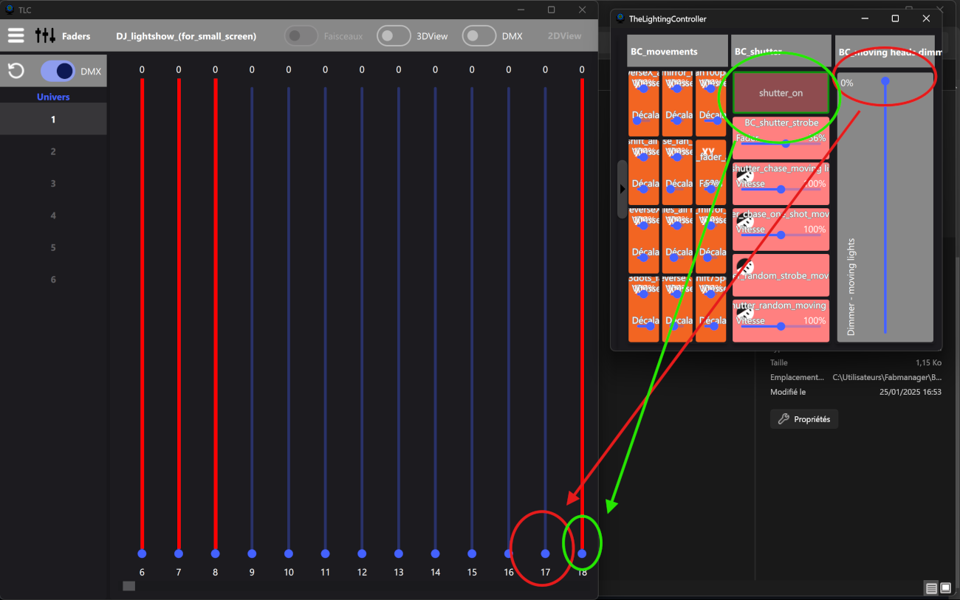The height and width of the screenshot is (600, 960).
Task: Click channel 6 fader handle
Action: [x=142, y=554]
